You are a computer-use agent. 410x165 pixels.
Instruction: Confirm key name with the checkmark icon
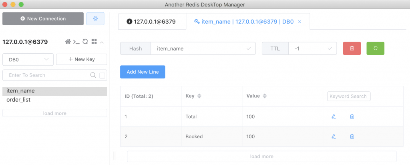[249, 48]
